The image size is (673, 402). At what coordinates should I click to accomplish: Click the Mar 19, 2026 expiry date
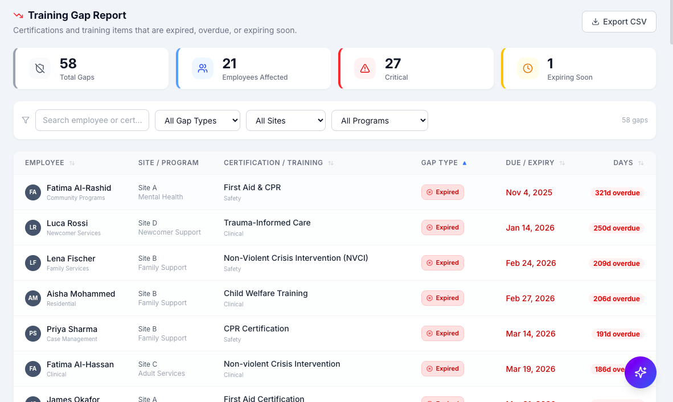tap(531, 369)
